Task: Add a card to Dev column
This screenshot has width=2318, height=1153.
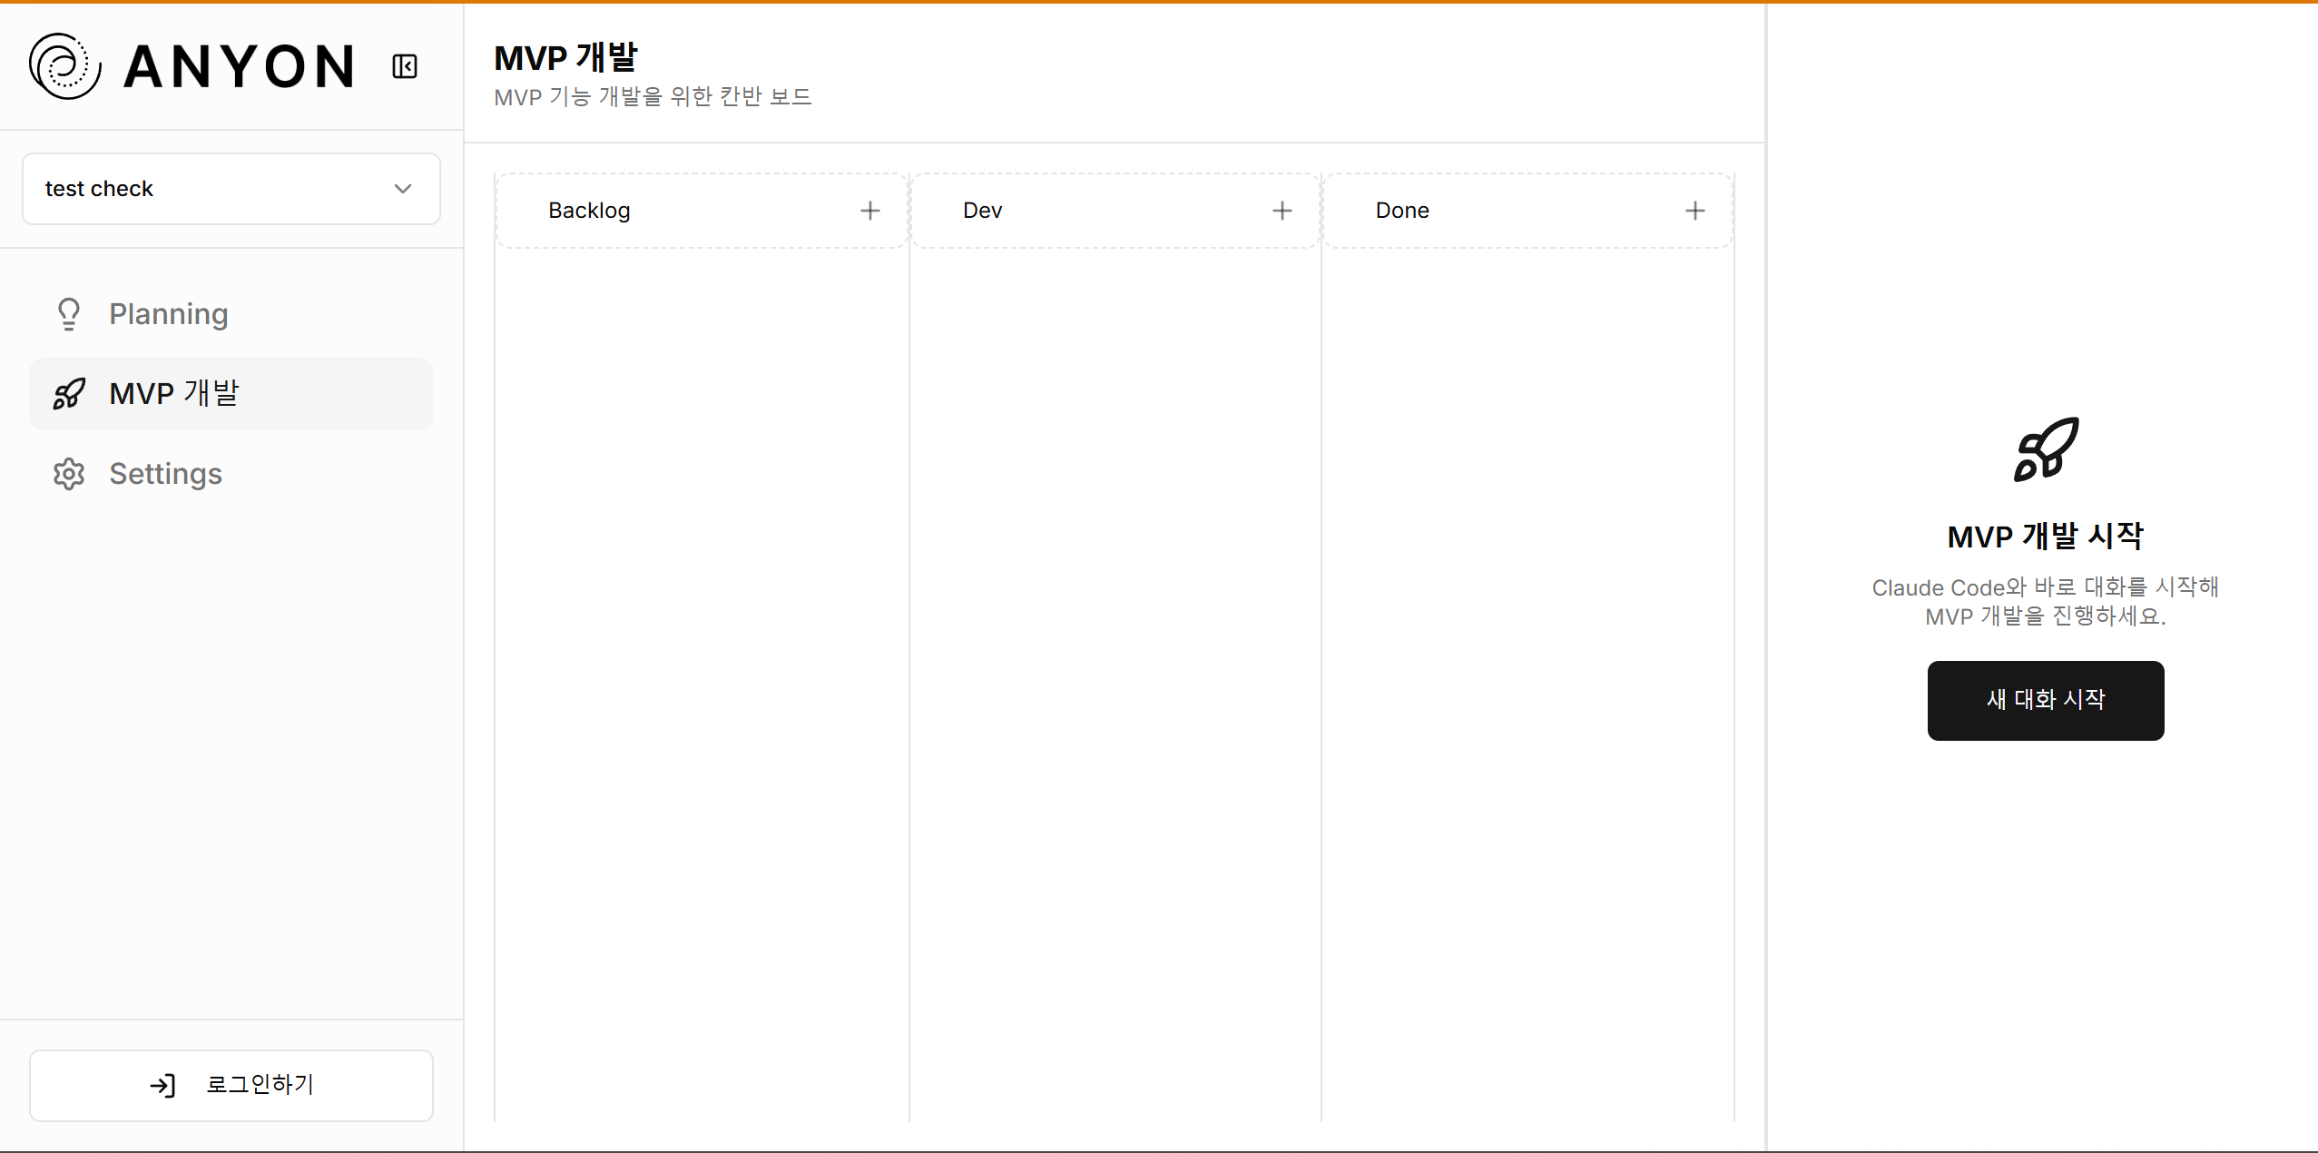Action: pyautogui.click(x=1282, y=211)
